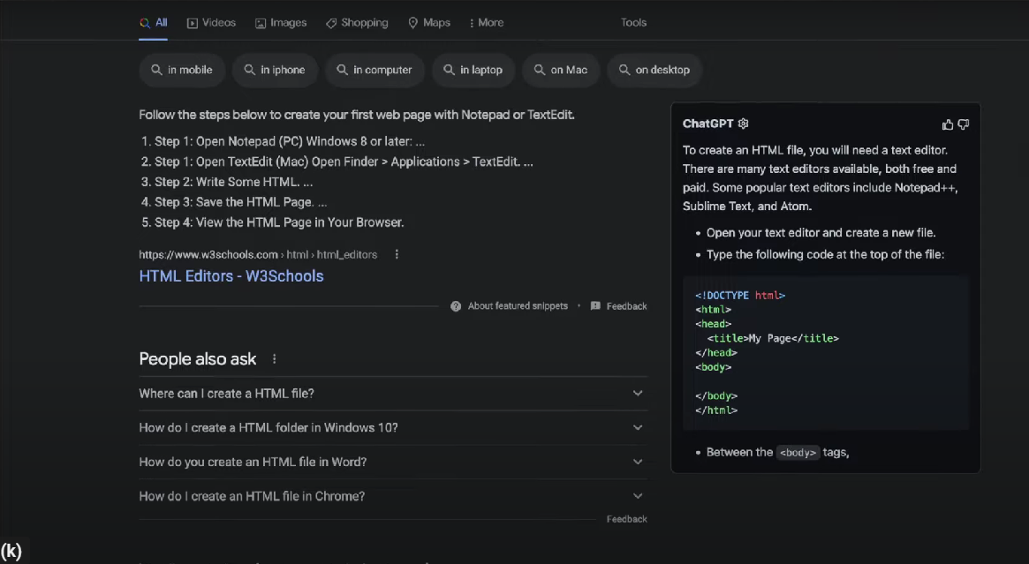Open About featured snippets link

coord(518,306)
